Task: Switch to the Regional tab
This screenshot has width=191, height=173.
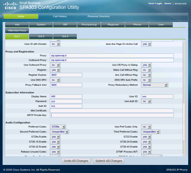Action: click(113, 25)
